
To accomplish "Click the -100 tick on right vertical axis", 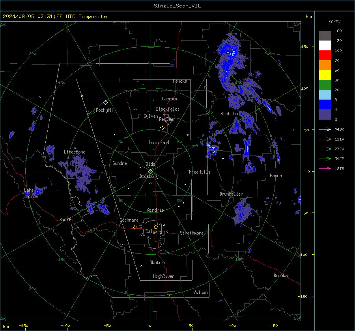I will [x=303, y=255].
